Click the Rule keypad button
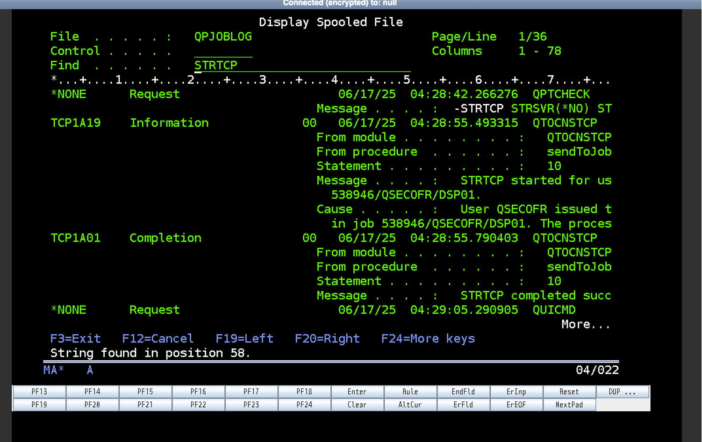The image size is (702, 442). tap(410, 392)
